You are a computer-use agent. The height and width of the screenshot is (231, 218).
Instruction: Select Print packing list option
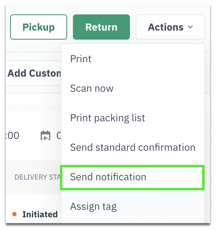(x=108, y=118)
